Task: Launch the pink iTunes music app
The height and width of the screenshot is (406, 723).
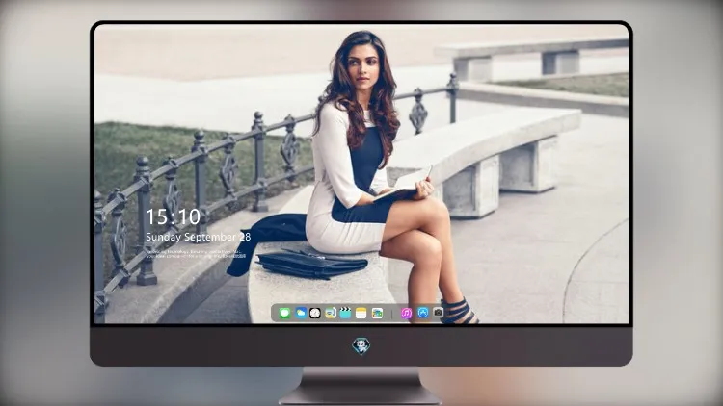Action: (406, 314)
